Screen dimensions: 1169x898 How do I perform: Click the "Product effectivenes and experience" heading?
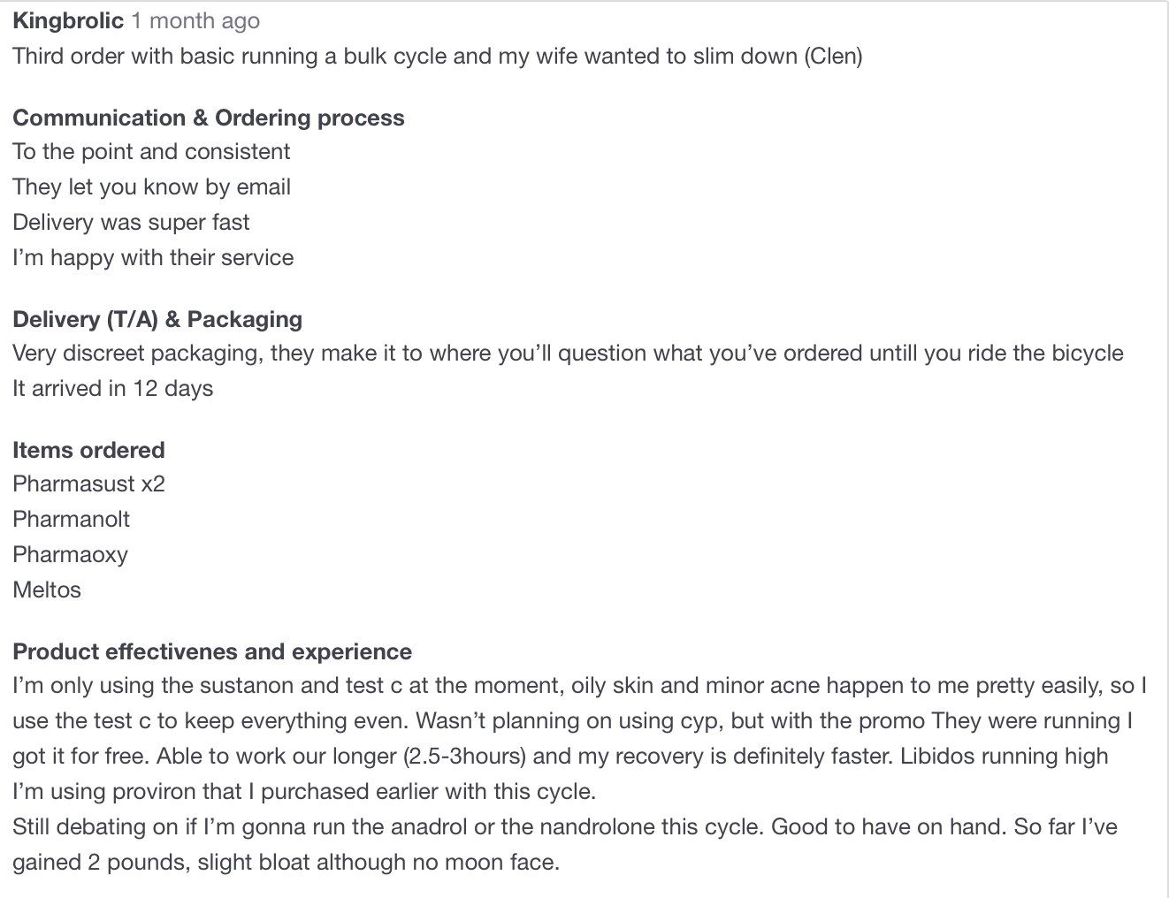(x=212, y=651)
